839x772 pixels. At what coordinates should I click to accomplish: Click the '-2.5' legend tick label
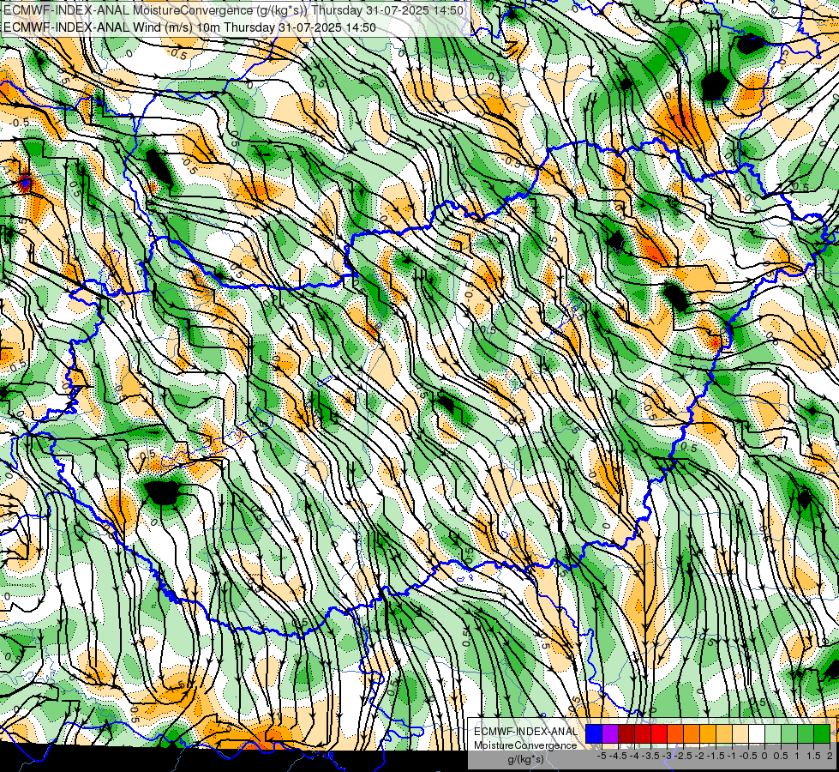(684, 756)
